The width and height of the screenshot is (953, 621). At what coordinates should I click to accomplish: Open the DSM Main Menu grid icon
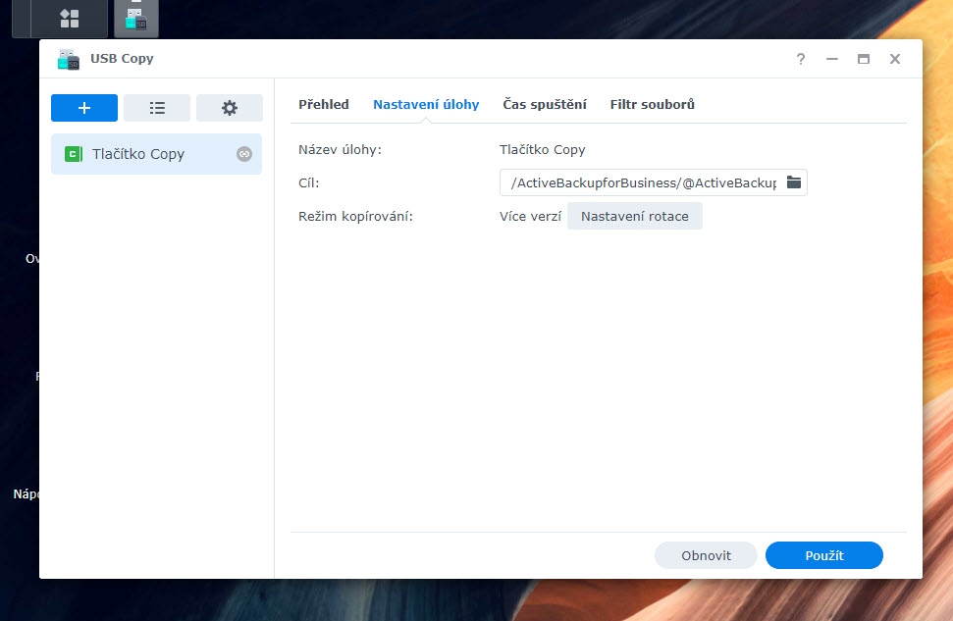(69, 18)
